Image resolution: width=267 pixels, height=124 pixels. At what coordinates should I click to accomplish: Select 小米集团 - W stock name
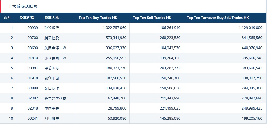tap(55, 58)
